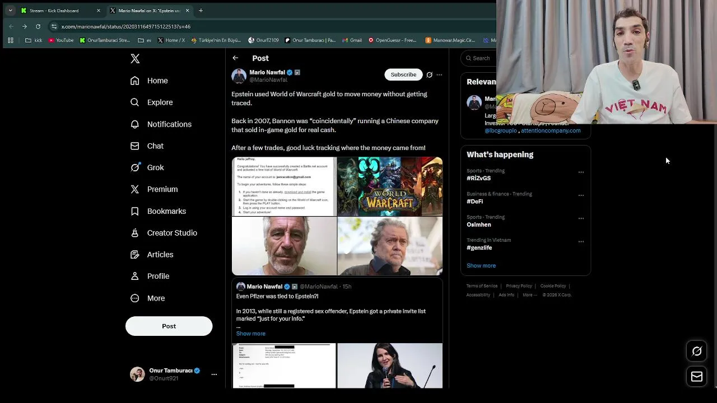
Task: Open the #DeFi trending topic
Action: click(x=474, y=201)
